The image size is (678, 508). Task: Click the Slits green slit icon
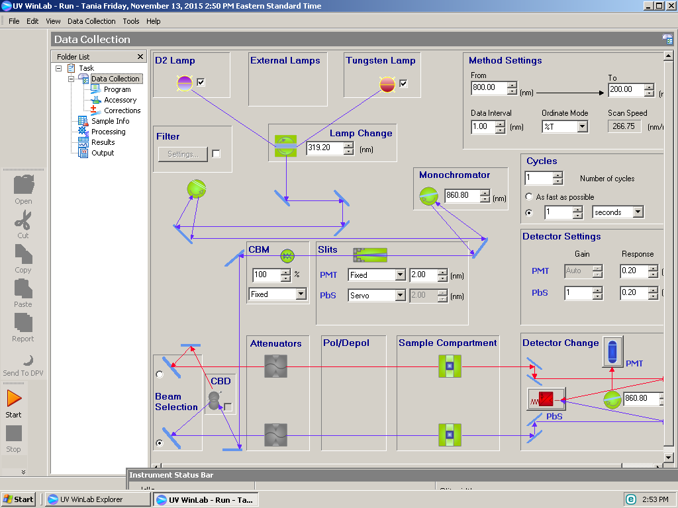[x=370, y=255]
